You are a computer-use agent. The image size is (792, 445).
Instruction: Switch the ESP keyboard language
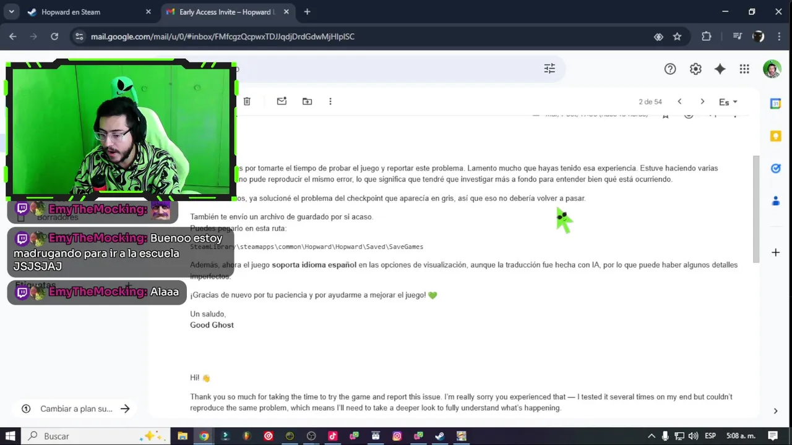tap(710, 436)
